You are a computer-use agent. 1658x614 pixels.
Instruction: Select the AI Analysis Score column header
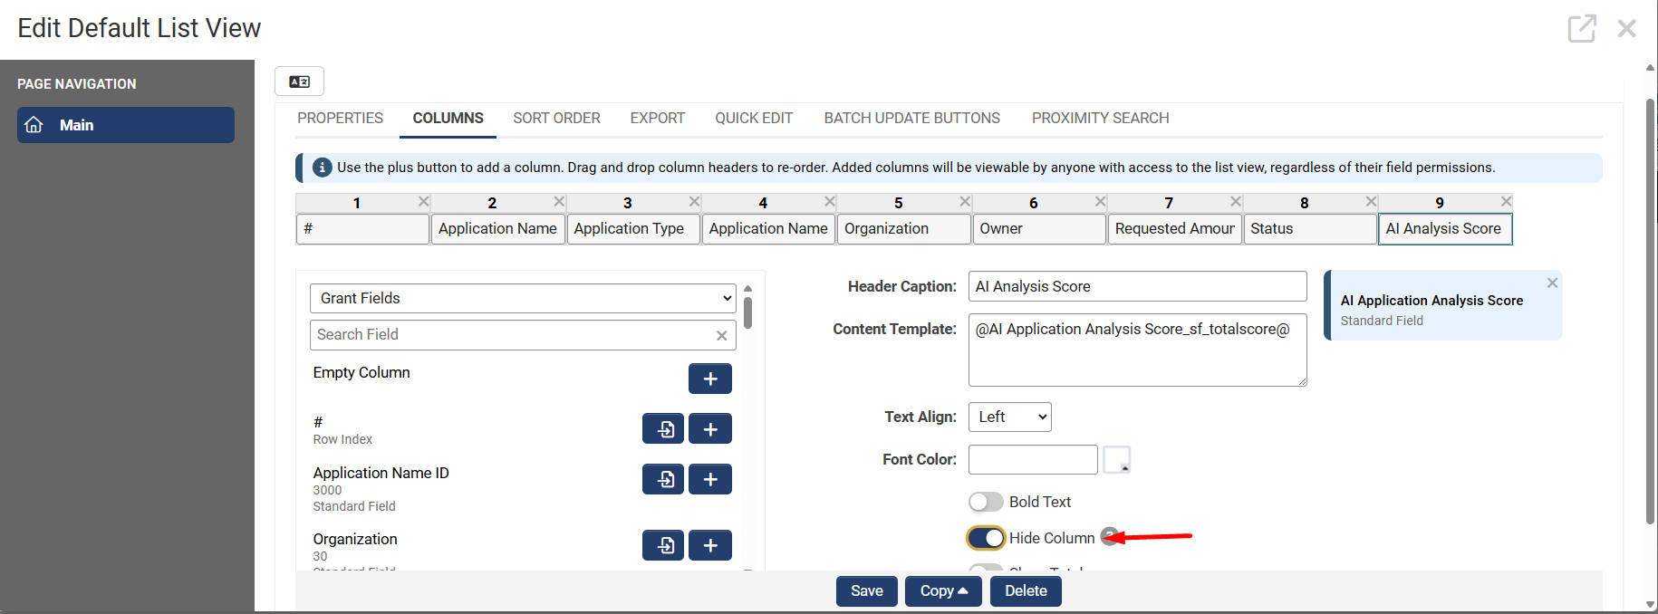tap(1445, 229)
